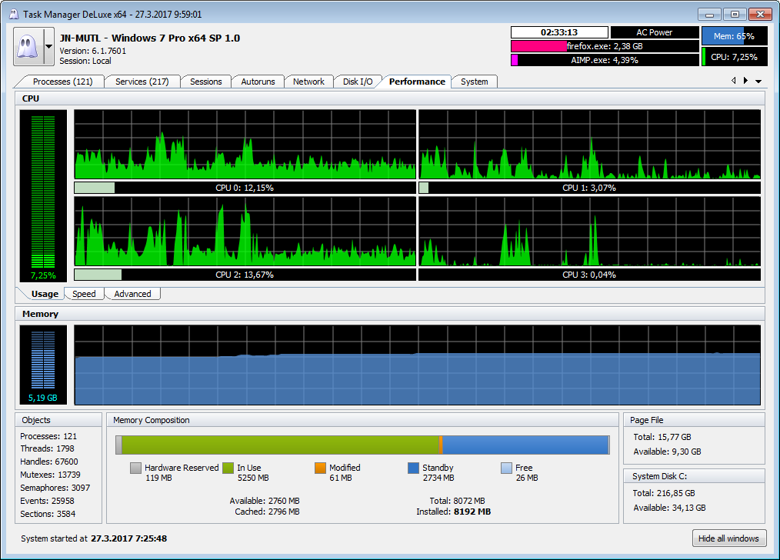Click the firefox.exe memory usage bar
780x560 pixels.
click(x=605, y=46)
